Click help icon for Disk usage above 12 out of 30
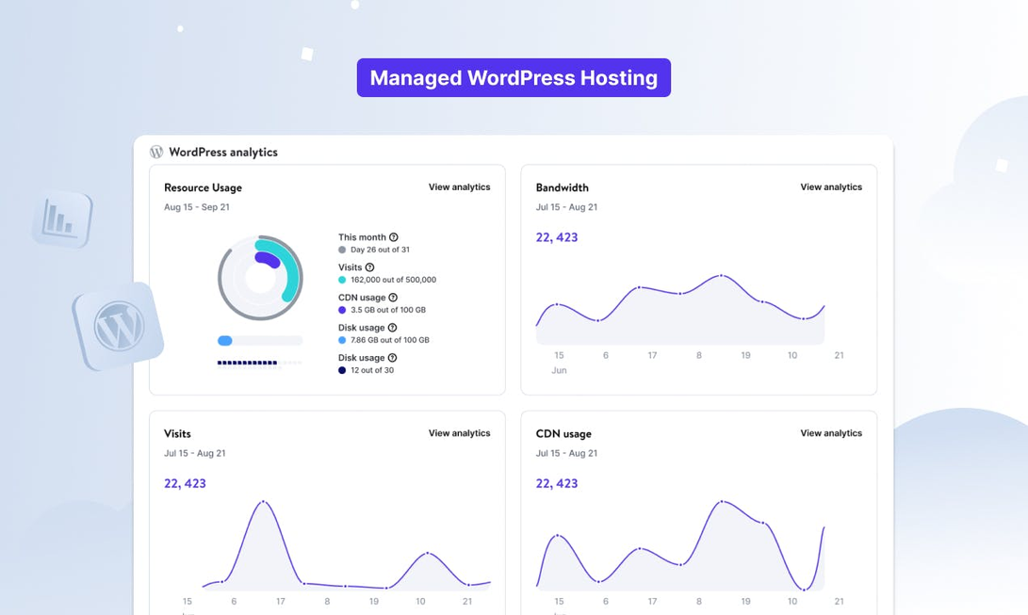 (x=392, y=358)
